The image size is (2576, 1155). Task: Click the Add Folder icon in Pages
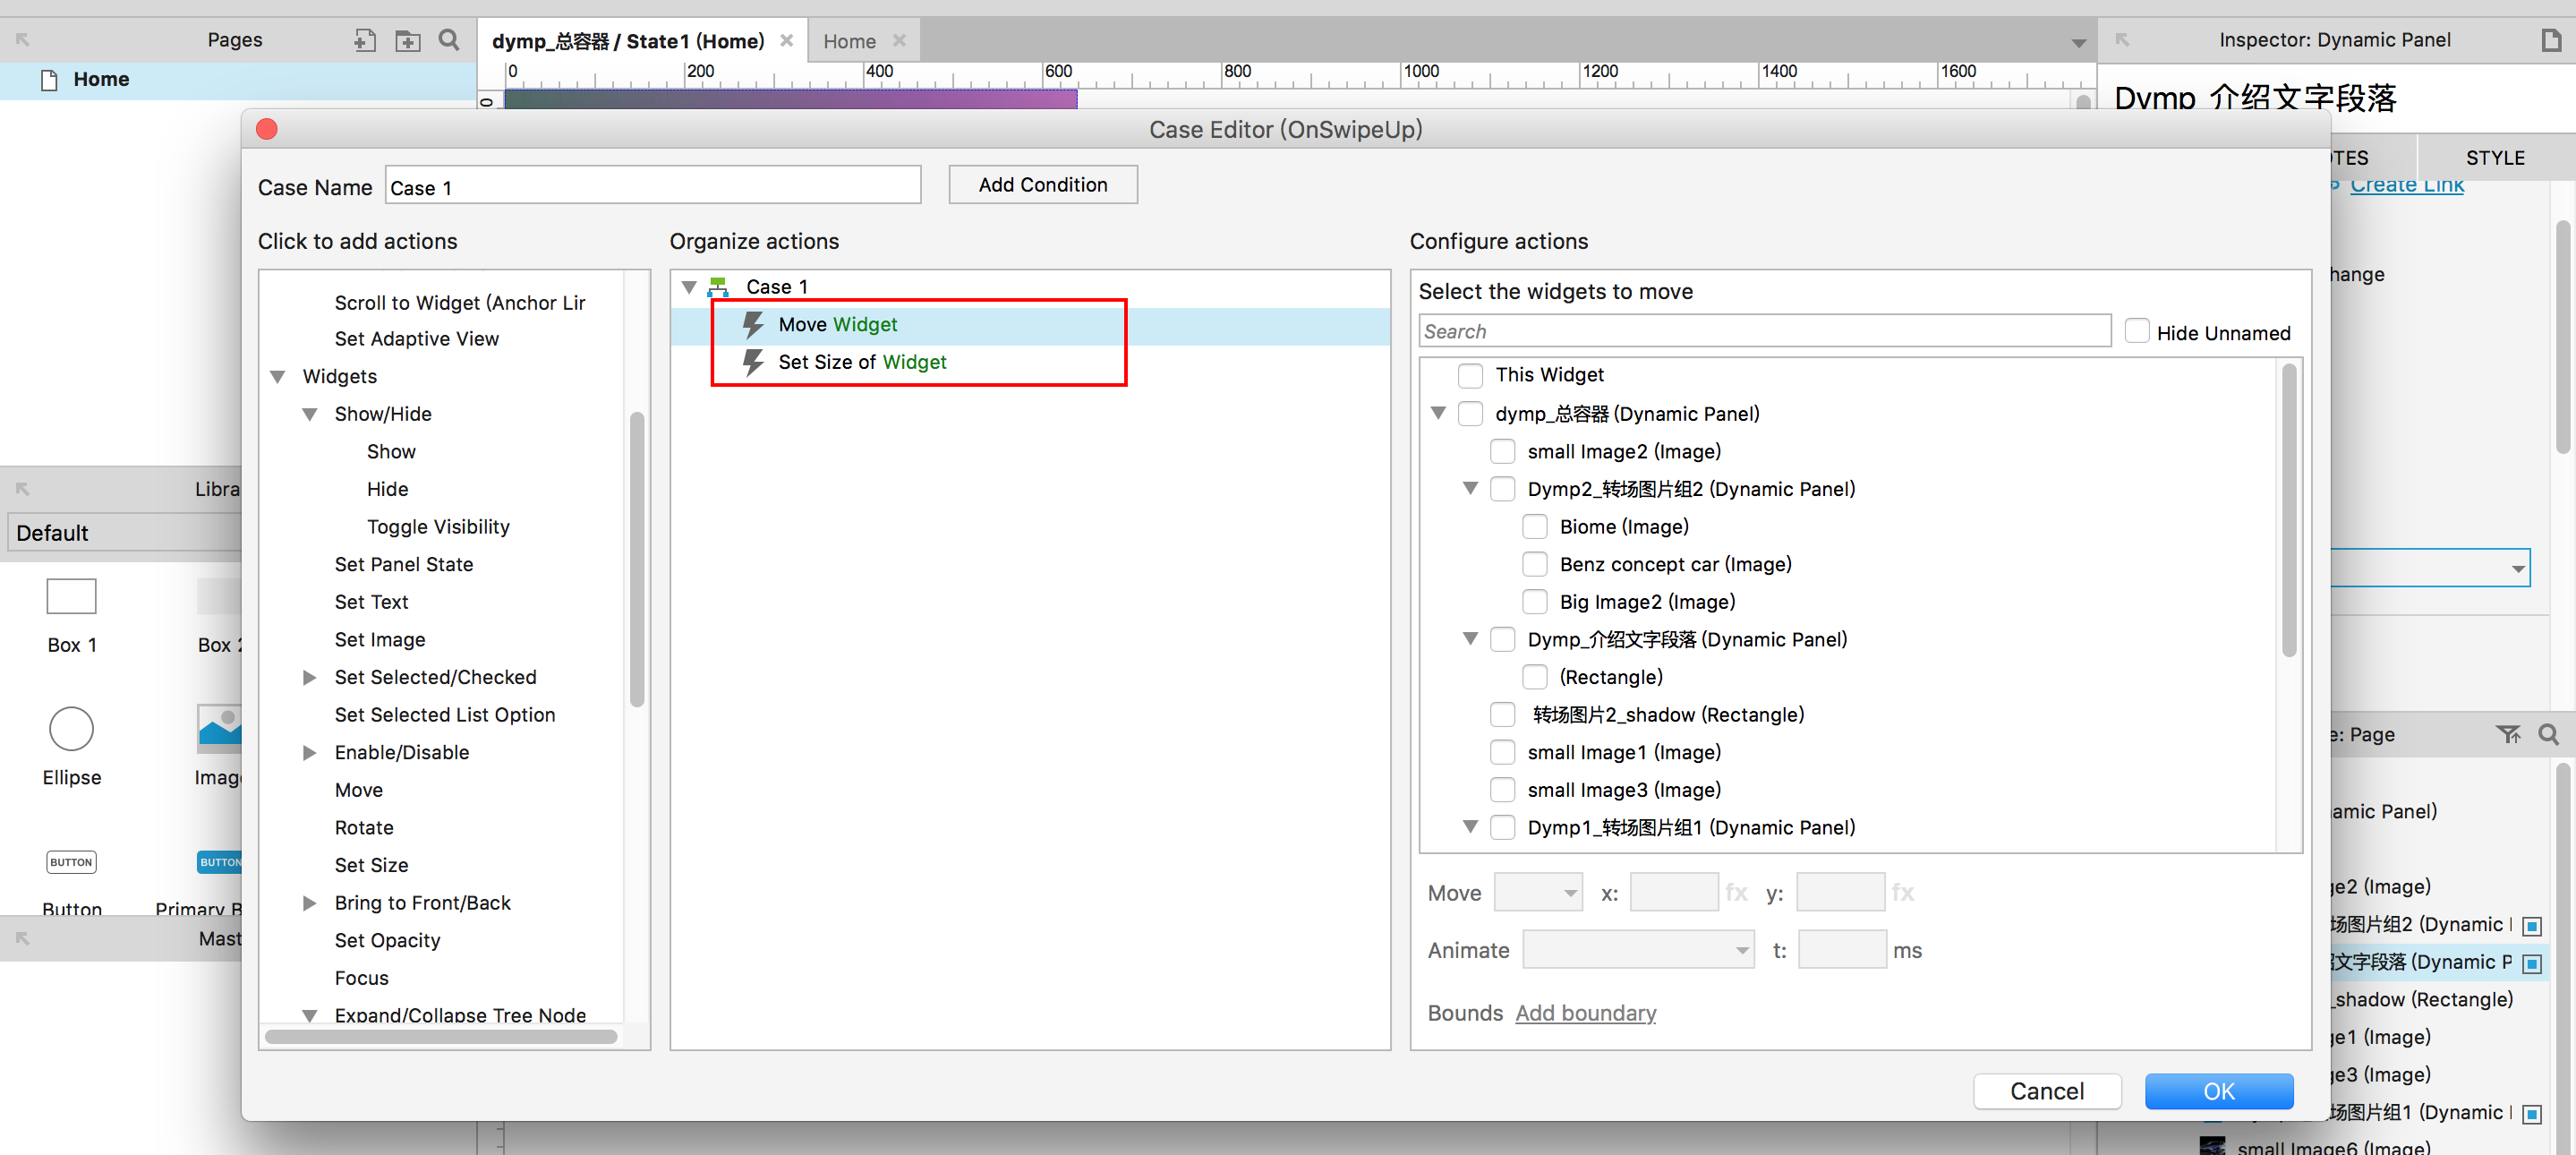coord(407,41)
